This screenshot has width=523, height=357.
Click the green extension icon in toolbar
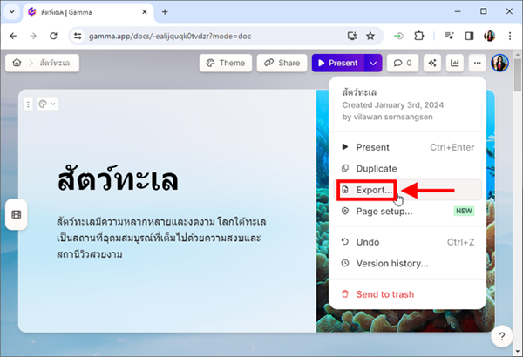[398, 36]
